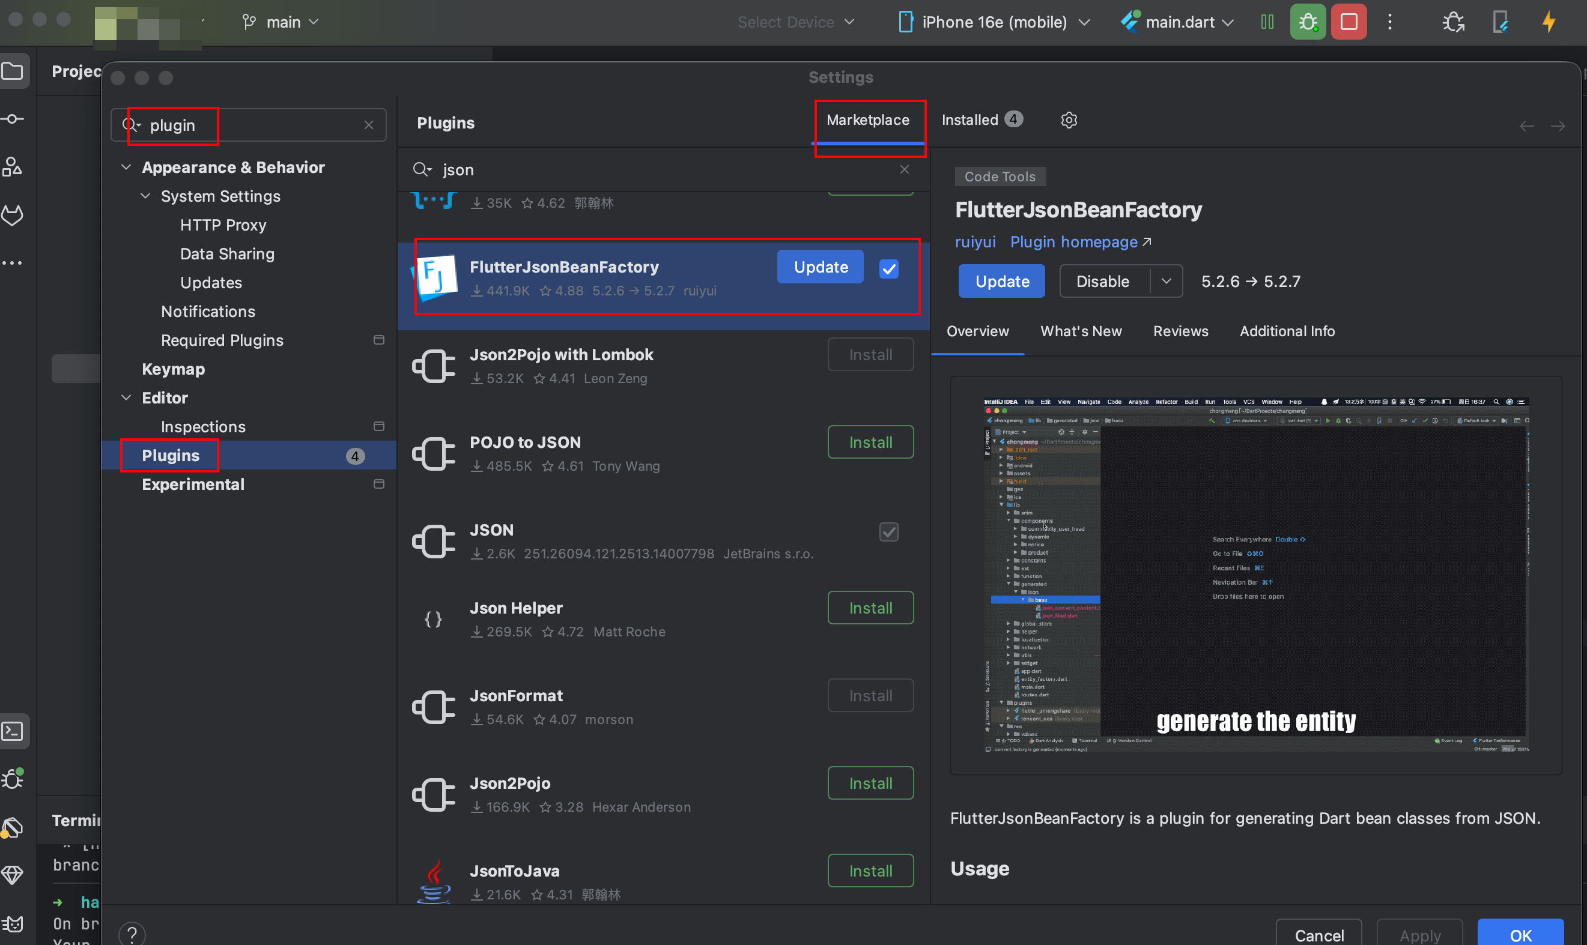Collapse the Appearance & Behavior section
Viewport: 1587px width, 945px height.
click(x=126, y=167)
